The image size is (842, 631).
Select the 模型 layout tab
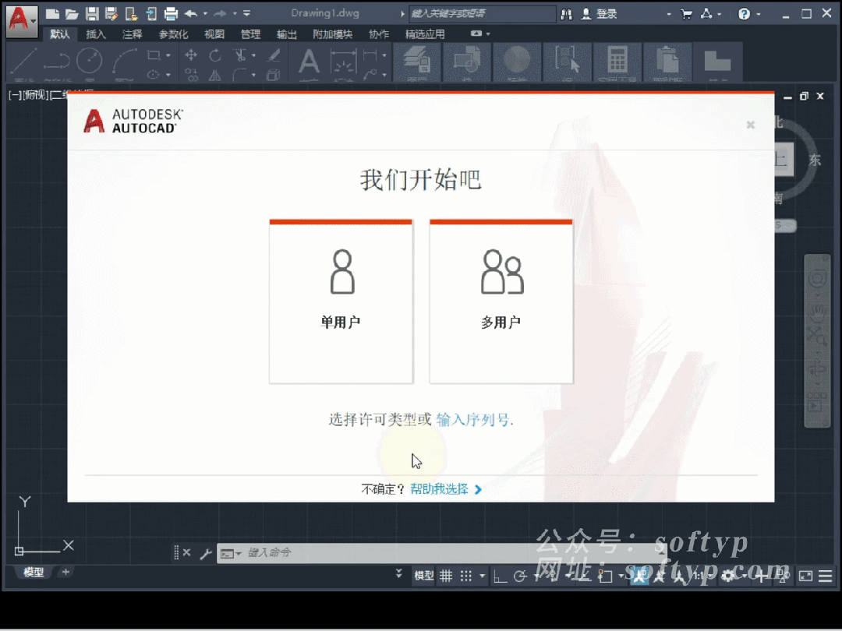(x=34, y=573)
